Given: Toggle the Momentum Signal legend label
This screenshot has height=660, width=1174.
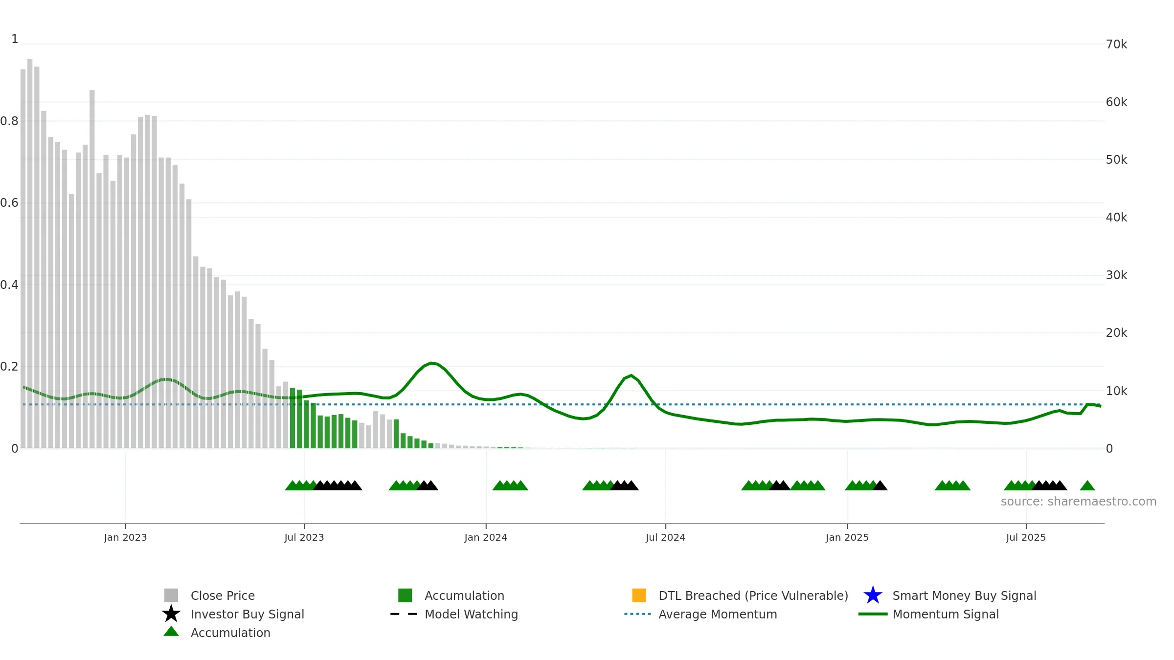Looking at the screenshot, I should (x=946, y=614).
